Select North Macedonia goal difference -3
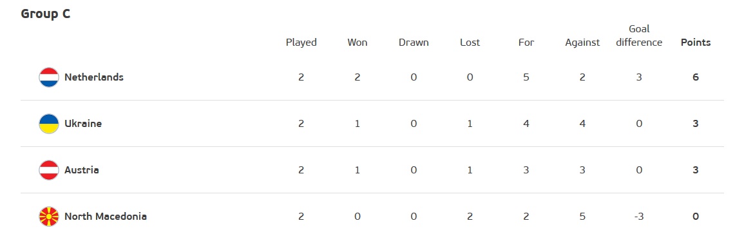 click(x=638, y=217)
